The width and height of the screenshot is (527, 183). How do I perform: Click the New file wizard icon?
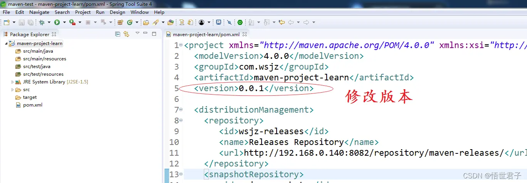tap(7, 22)
